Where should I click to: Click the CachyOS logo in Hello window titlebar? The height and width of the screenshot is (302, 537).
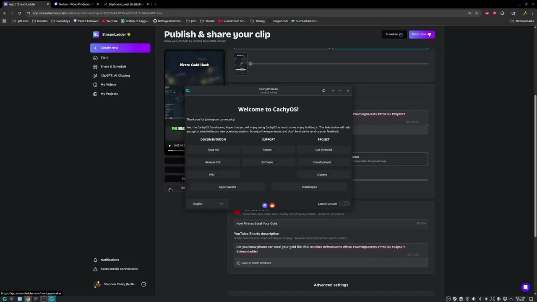tap(188, 91)
